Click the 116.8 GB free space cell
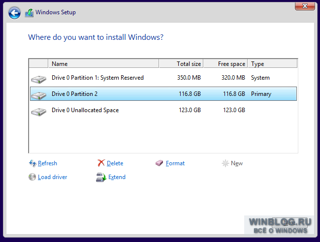The image size is (320, 242). click(x=234, y=94)
